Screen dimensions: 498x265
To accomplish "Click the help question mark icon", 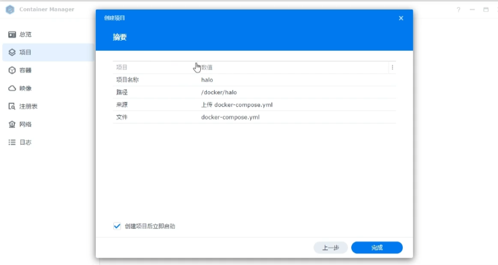I will pyautogui.click(x=458, y=10).
